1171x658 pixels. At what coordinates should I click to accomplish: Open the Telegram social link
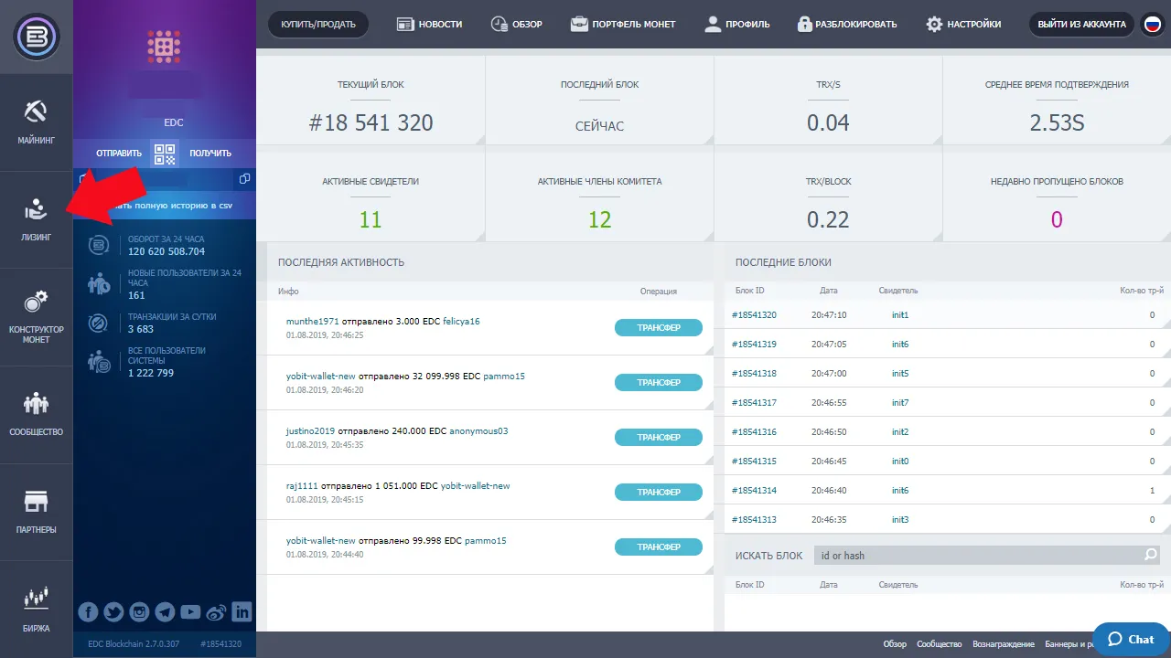click(165, 612)
